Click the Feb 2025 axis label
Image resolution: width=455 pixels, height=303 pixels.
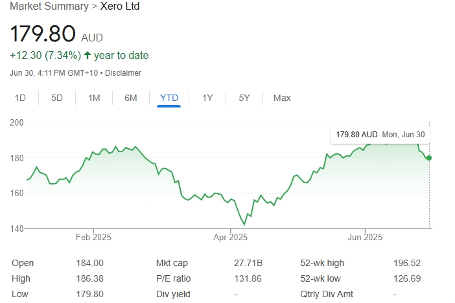[x=93, y=236]
